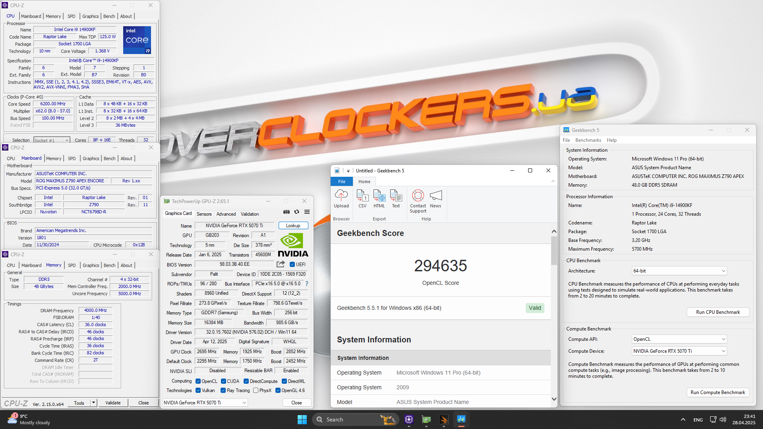Click the ENG language indicator
The height and width of the screenshot is (429, 763).
pos(698,420)
